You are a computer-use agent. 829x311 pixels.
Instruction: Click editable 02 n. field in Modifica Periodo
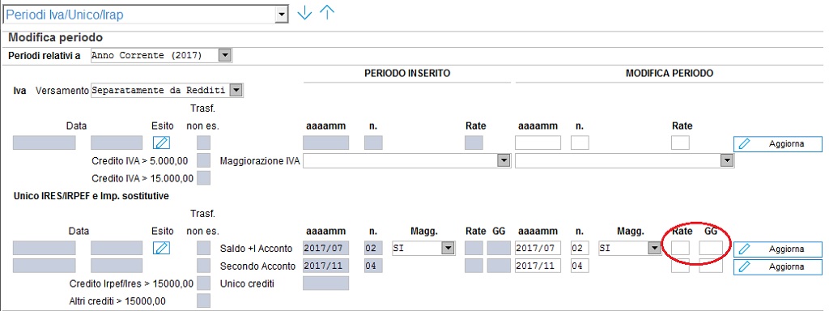[x=580, y=248]
